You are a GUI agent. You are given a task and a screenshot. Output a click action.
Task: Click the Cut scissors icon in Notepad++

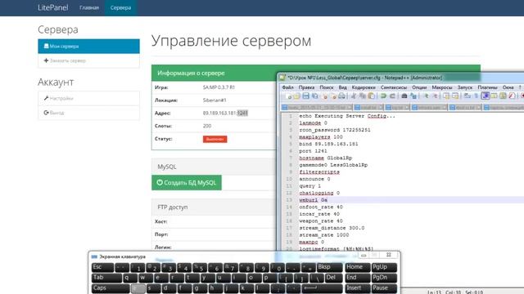click(354, 96)
